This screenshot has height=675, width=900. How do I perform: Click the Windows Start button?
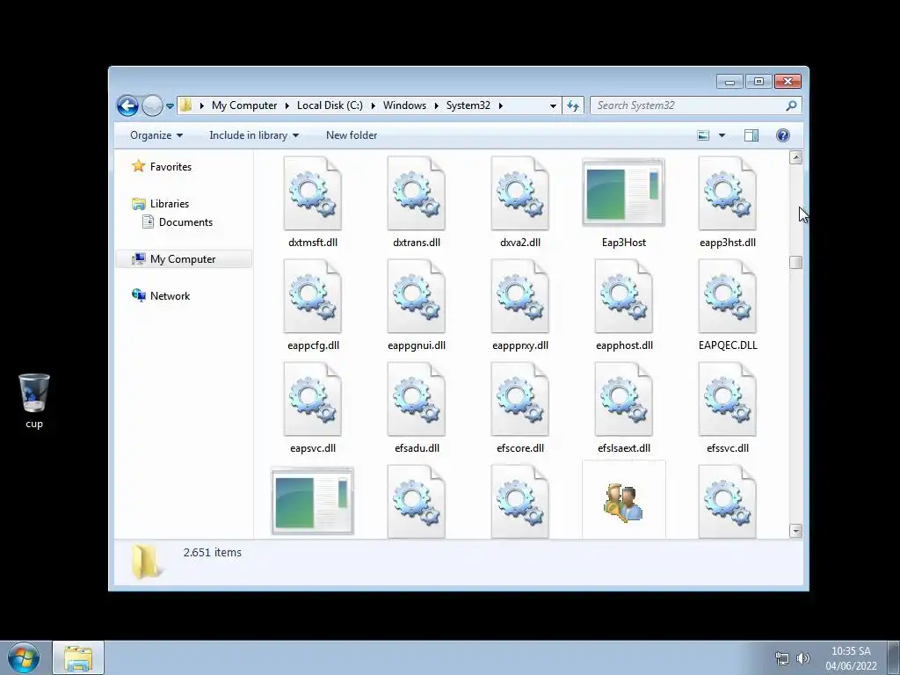click(24, 657)
